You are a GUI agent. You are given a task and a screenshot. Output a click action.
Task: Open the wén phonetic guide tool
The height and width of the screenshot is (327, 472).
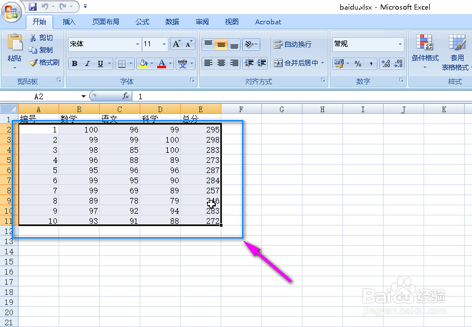[182, 64]
